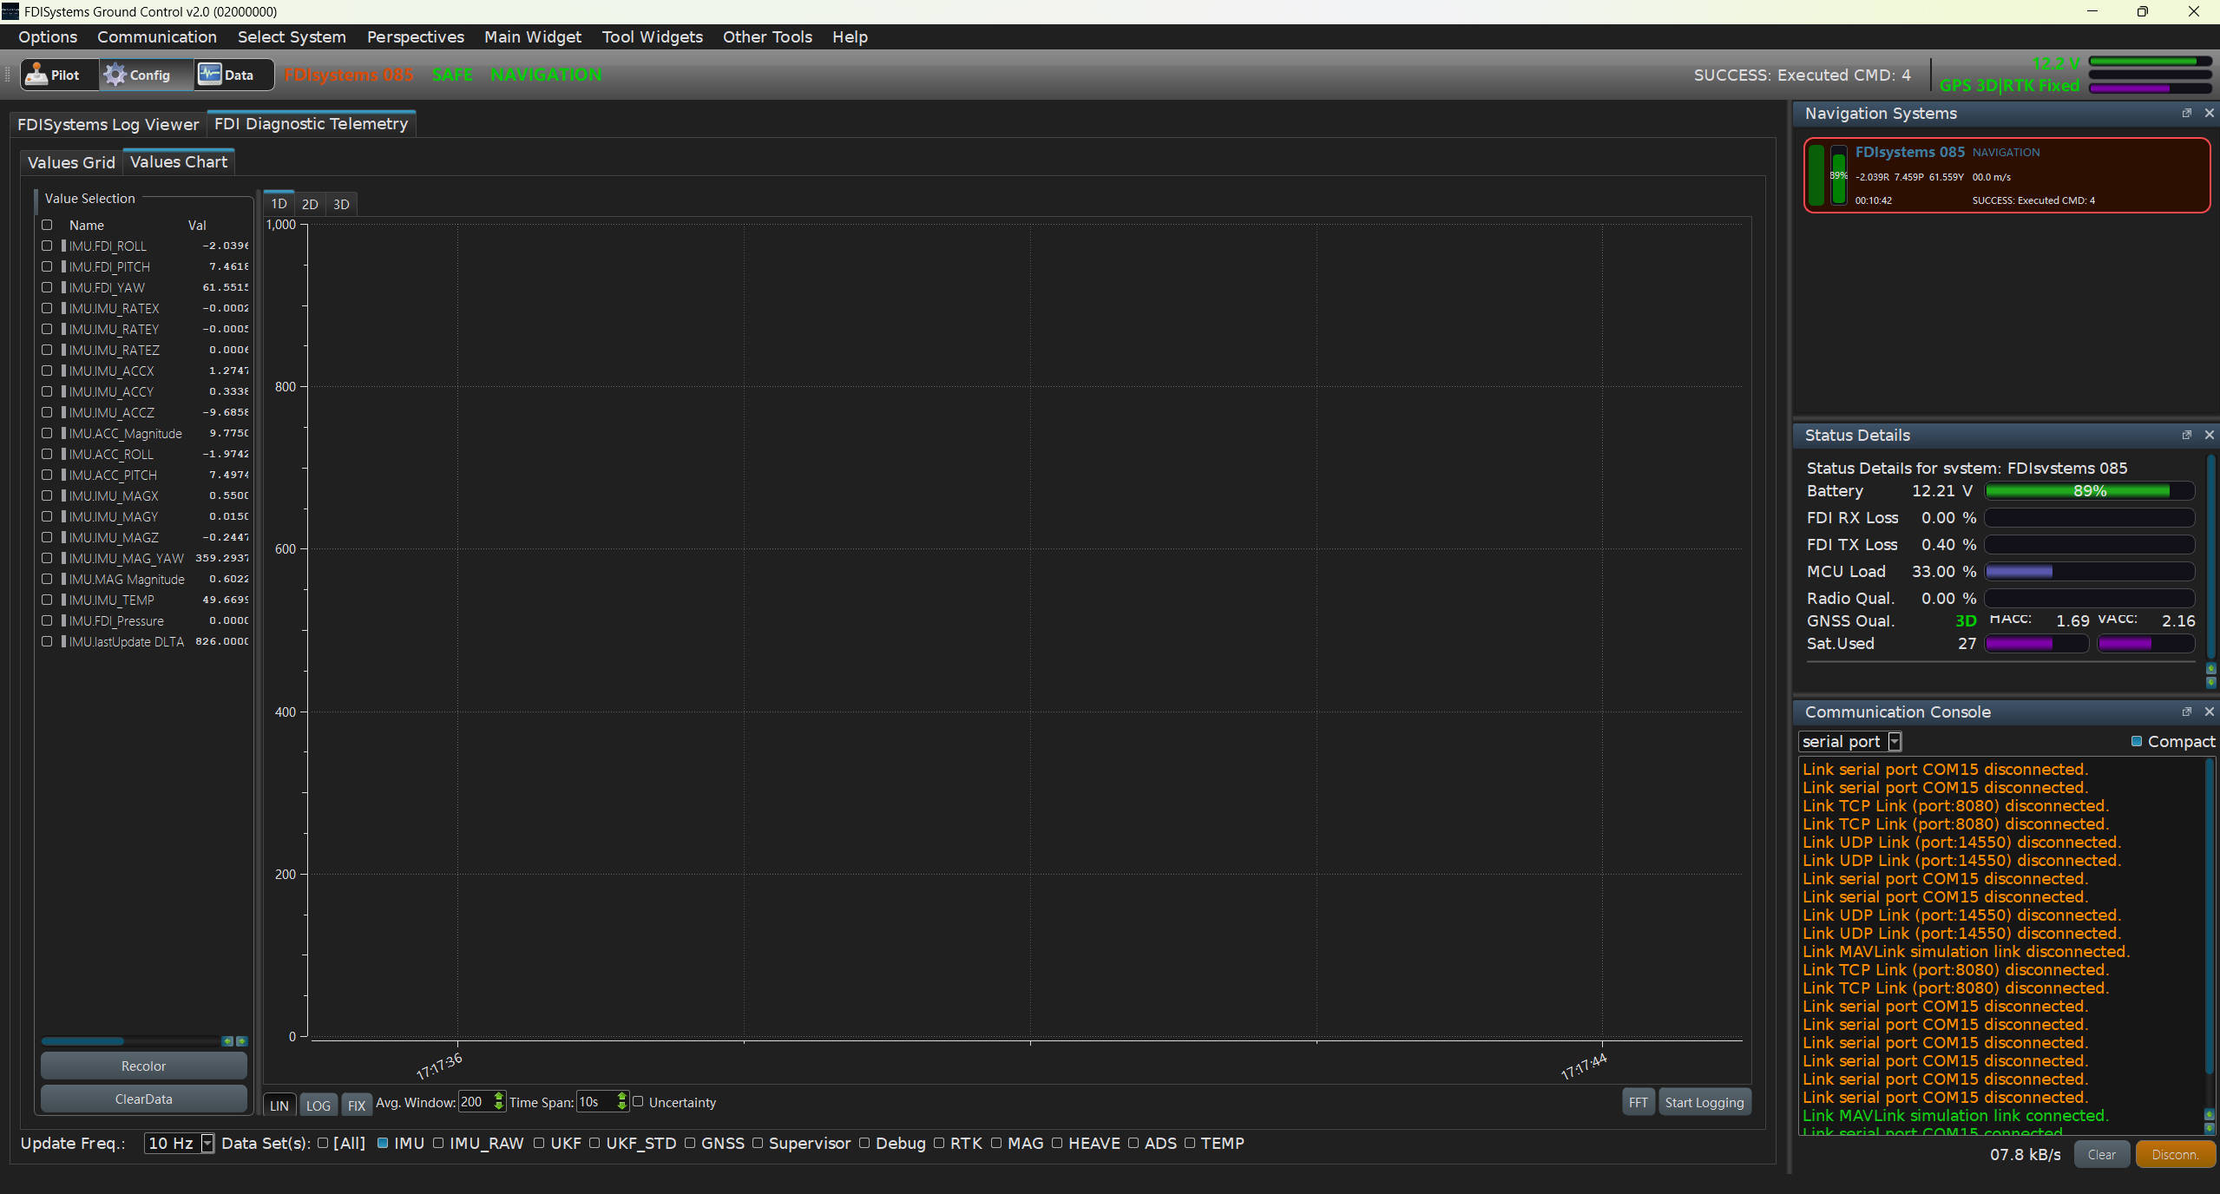Click the color marker beside IMU.IMU_TEMP
Image resolution: width=2220 pixels, height=1194 pixels.
pyautogui.click(x=63, y=600)
